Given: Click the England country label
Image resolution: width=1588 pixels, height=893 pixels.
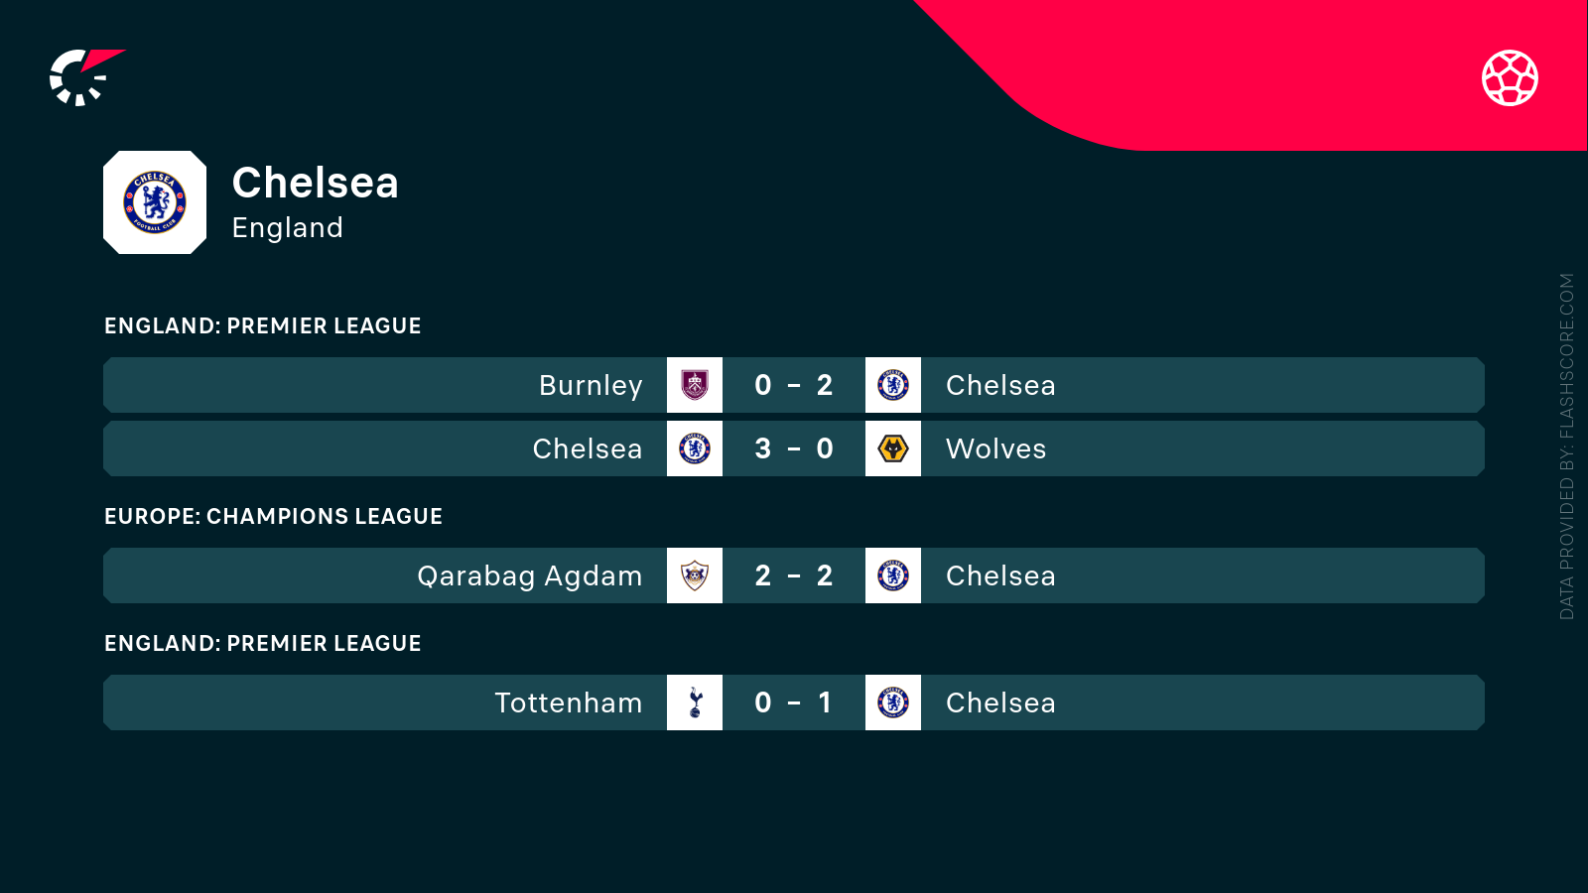Looking at the screenshot, I should (287, 228).
